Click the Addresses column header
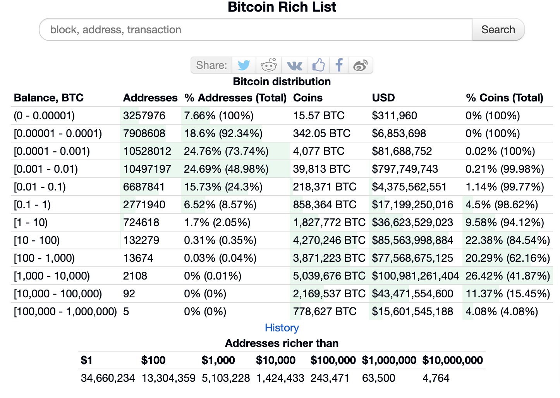 [x=150, y=98]
